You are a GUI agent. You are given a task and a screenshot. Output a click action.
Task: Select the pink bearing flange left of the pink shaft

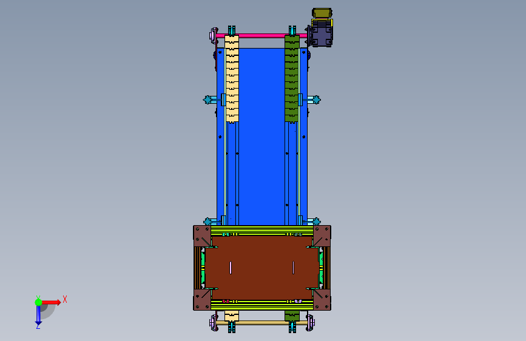[212, 35]
